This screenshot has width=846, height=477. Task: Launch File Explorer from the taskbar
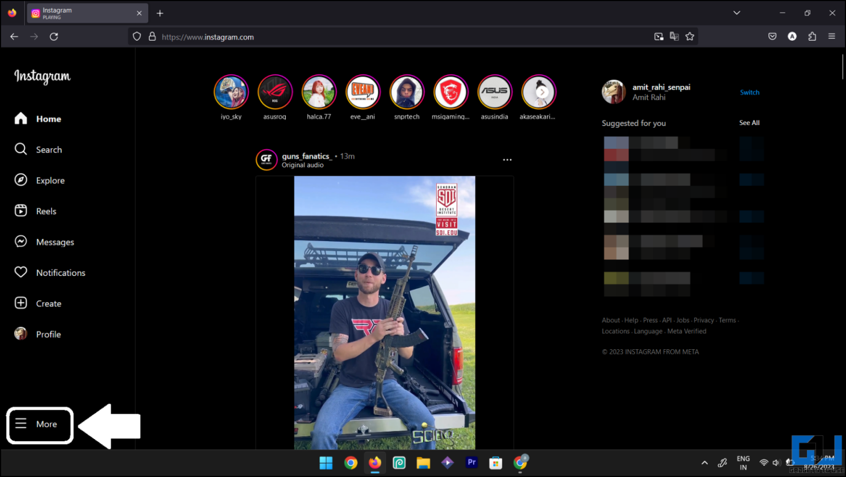pos(423,463)
